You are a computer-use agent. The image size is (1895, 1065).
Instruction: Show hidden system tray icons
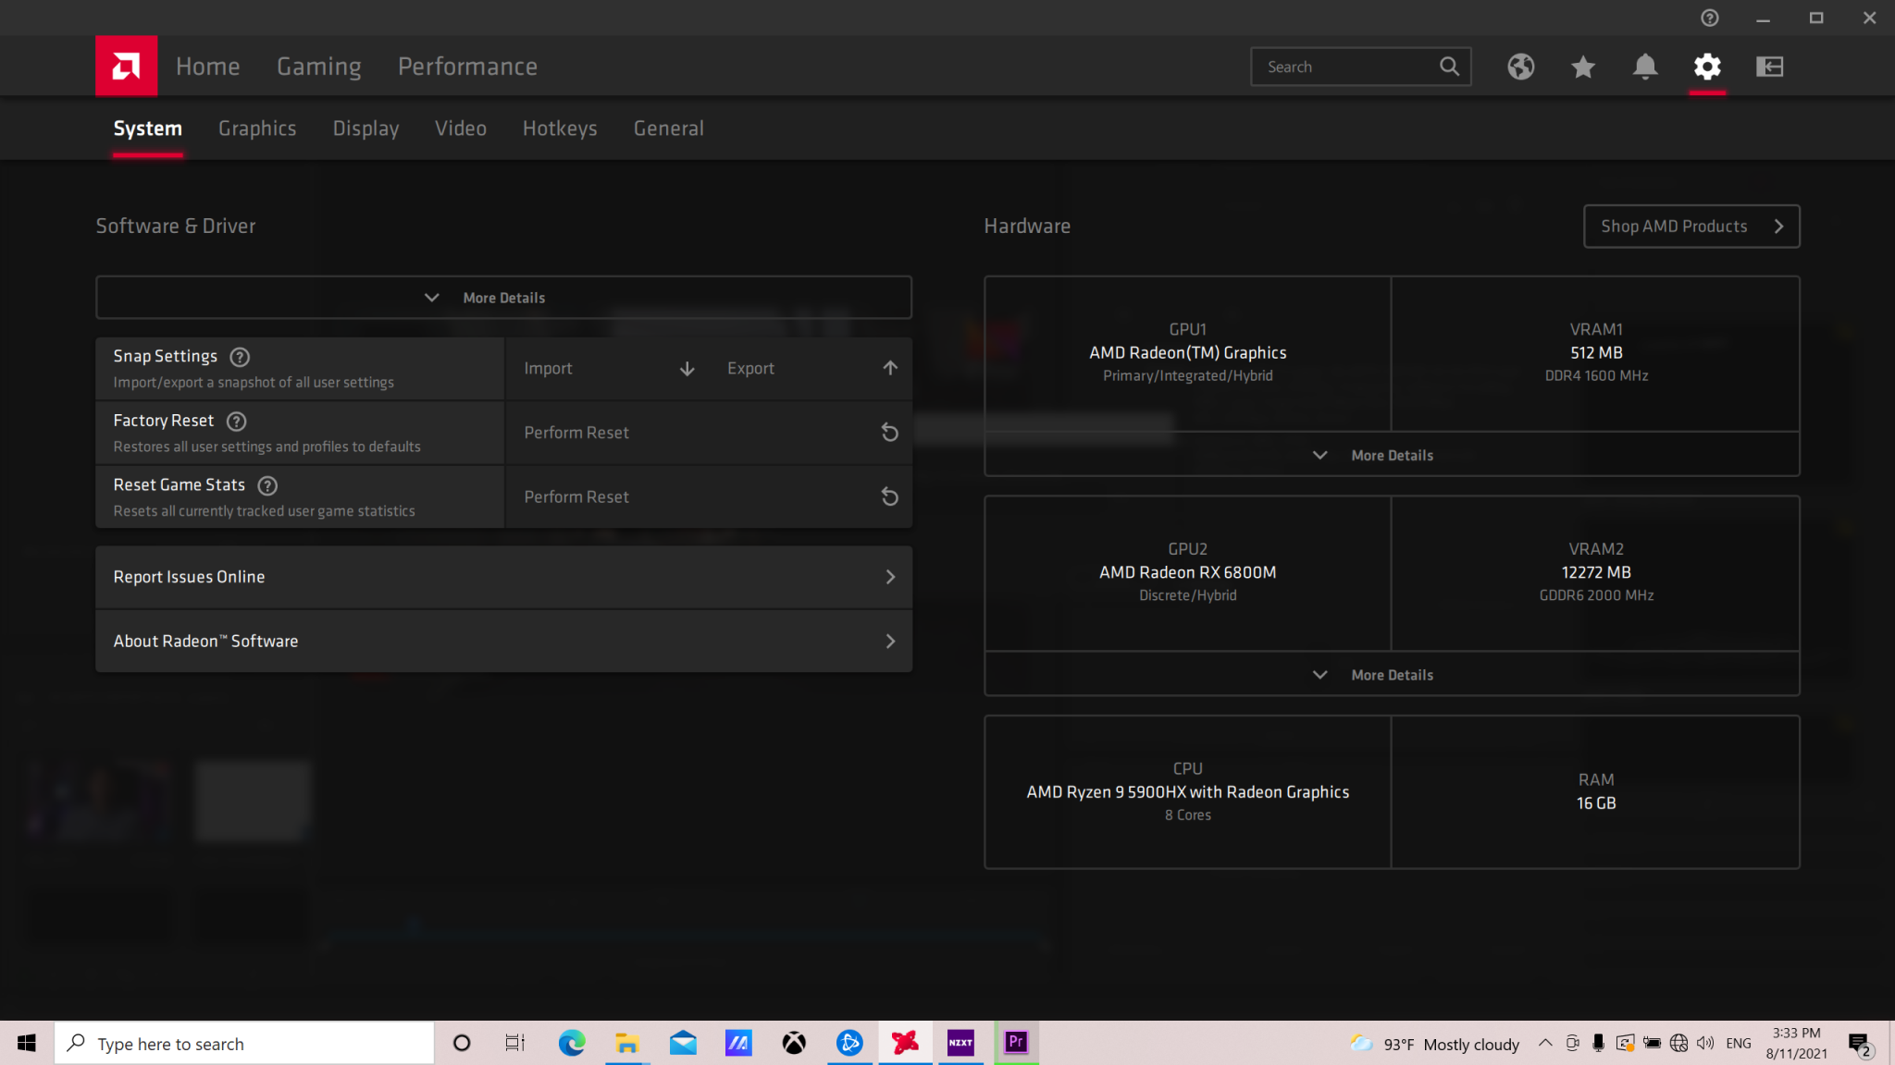pyautogui.click(x=1545, y=1043)
